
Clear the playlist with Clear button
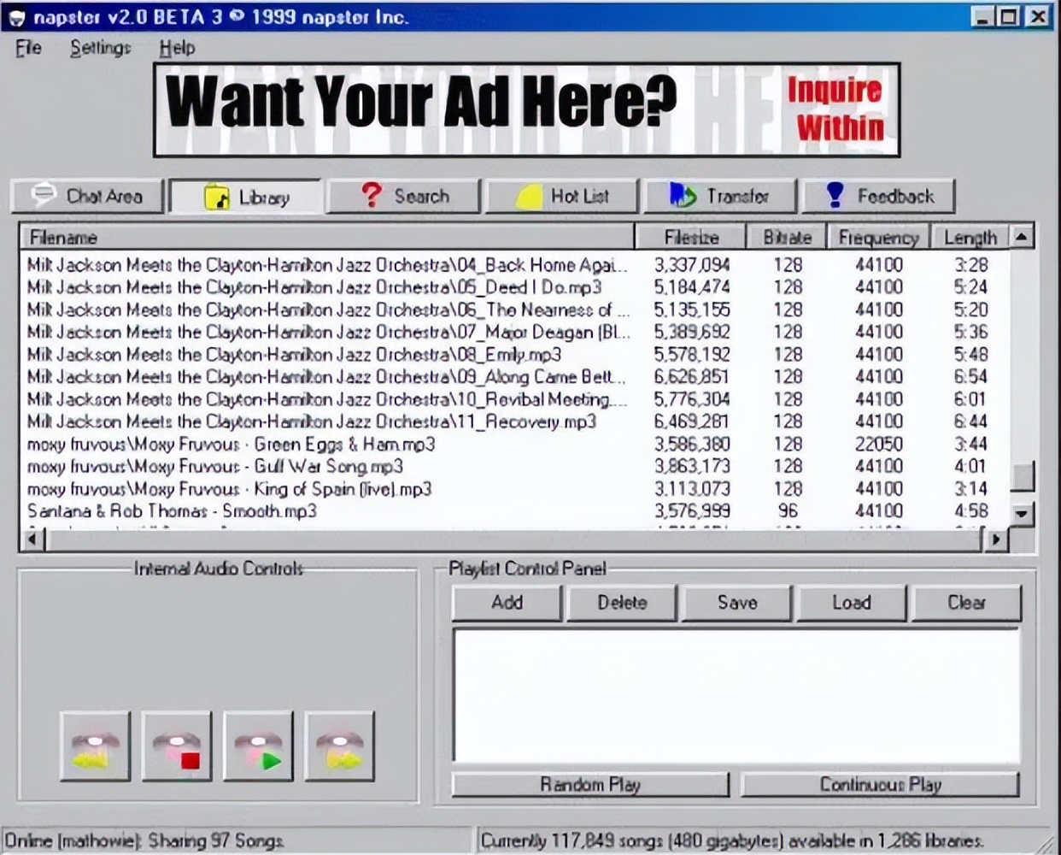(966, 603)
